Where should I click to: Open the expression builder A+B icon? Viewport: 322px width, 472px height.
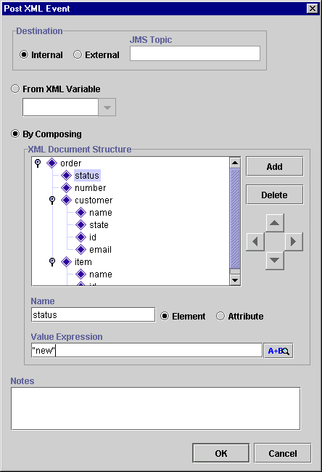pyautogui.click(x=278, y=351)
